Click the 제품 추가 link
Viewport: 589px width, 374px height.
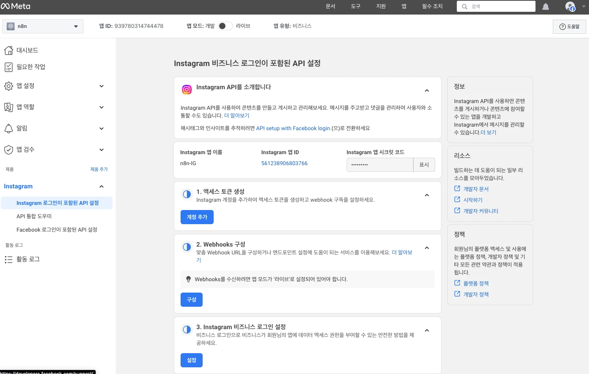point(99,169)
